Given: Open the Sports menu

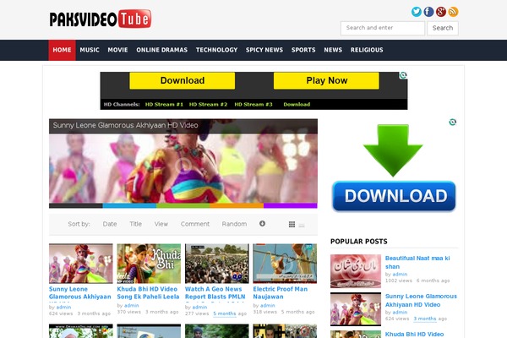Looking at the screenshot, I should (x=303, y=50).
